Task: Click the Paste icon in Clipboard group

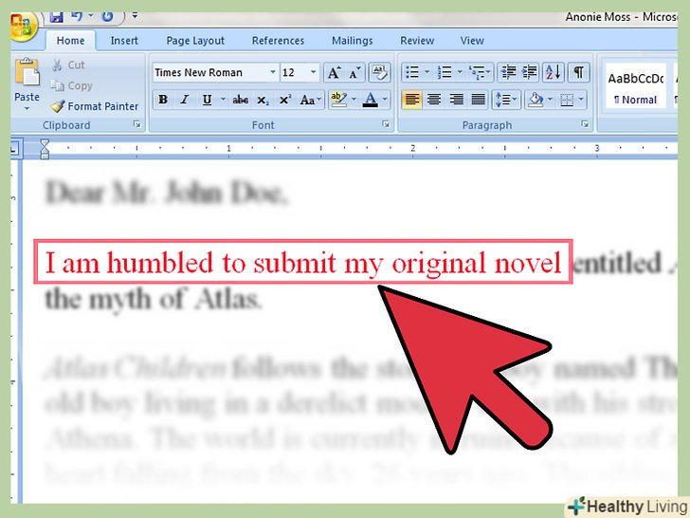Action: 27,76
